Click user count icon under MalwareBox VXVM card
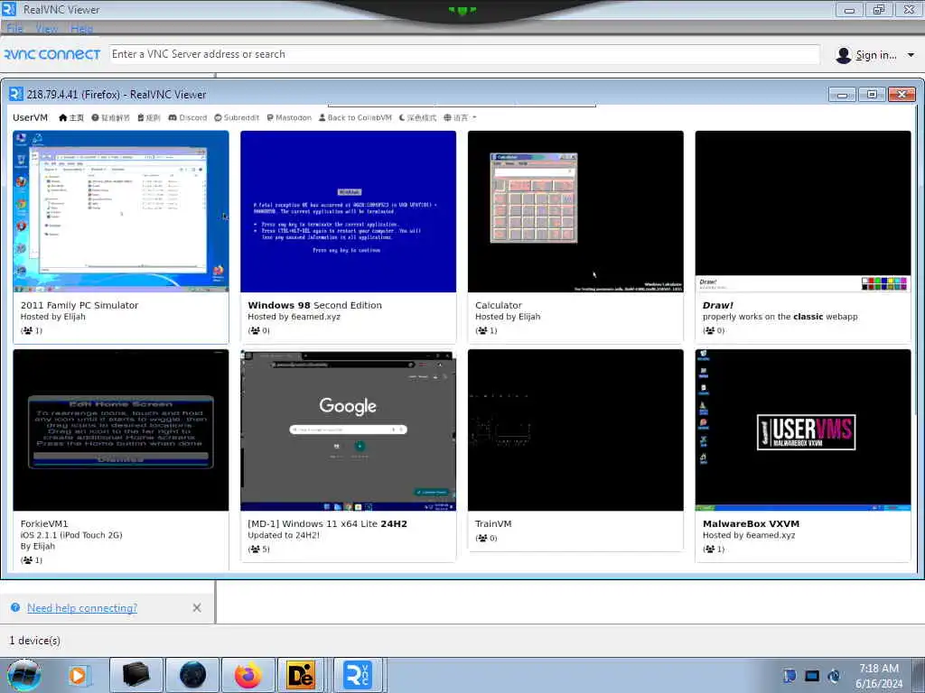The width and height of the screenshot is (925, 693). 710,550
